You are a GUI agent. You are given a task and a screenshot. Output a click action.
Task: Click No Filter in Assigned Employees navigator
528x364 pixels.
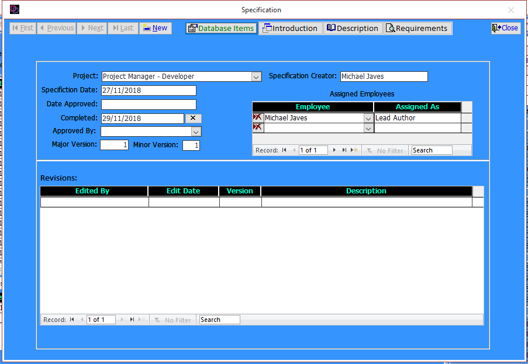[x=385, y=150]
